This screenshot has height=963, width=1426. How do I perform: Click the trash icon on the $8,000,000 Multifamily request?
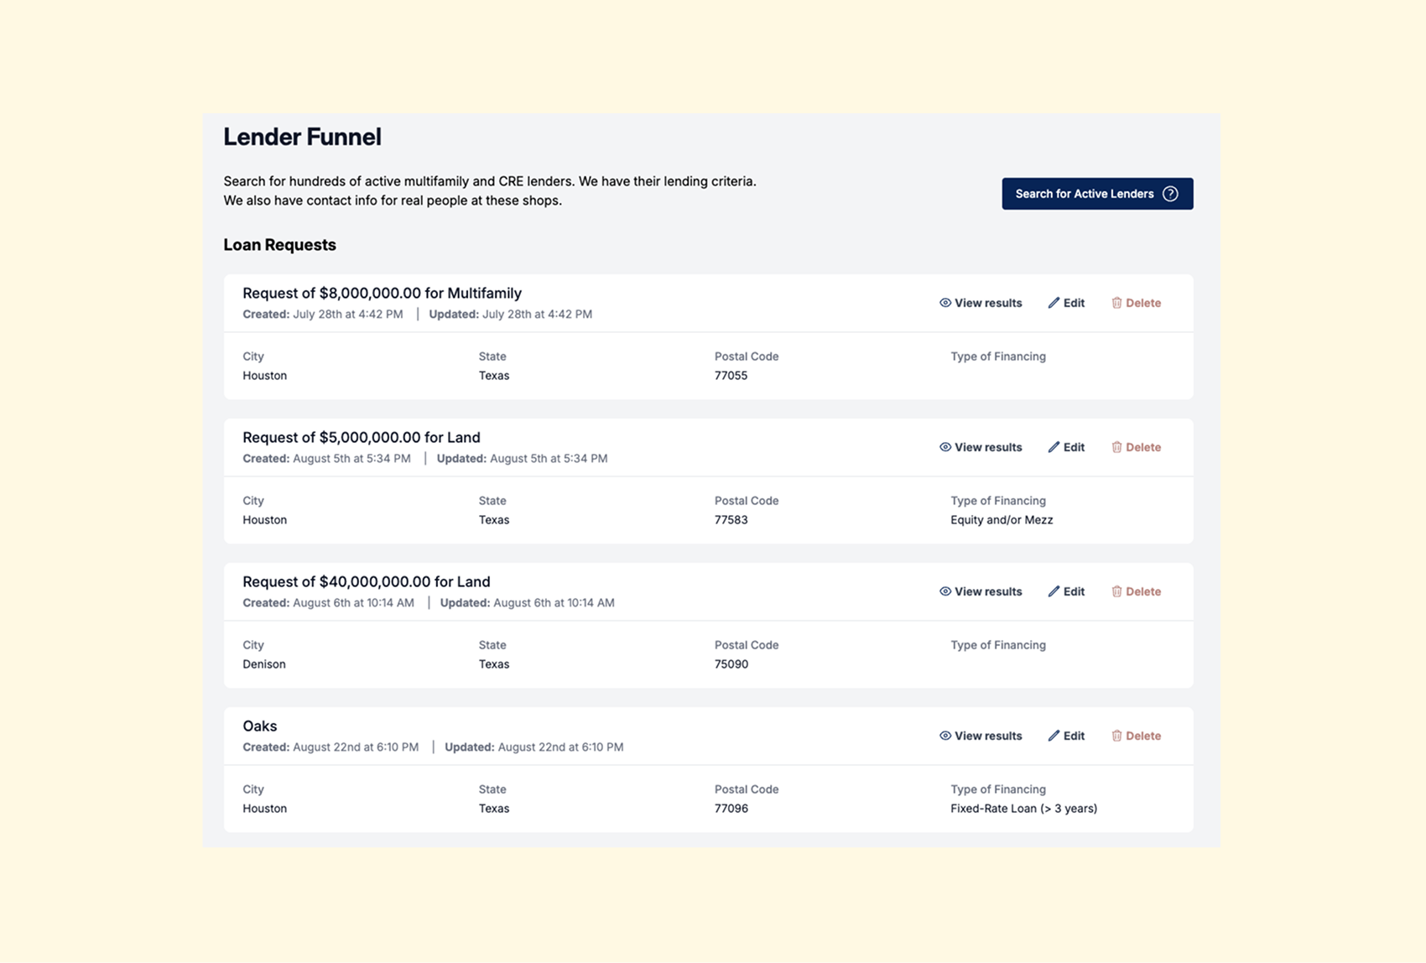(1117, 303)
